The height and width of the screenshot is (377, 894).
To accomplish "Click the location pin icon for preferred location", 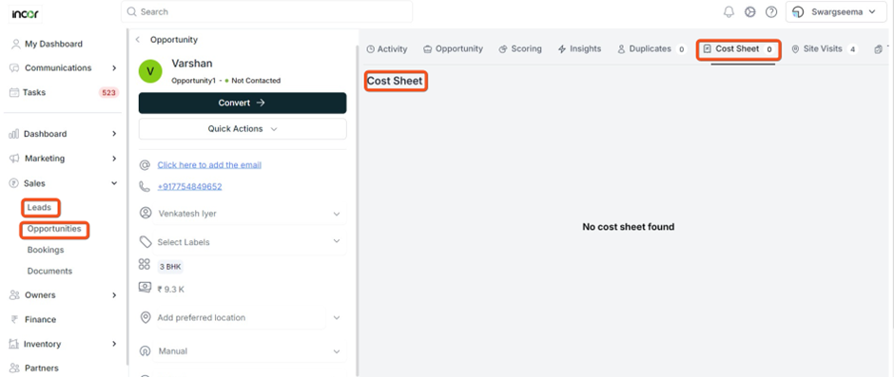I will pos(146,317).
